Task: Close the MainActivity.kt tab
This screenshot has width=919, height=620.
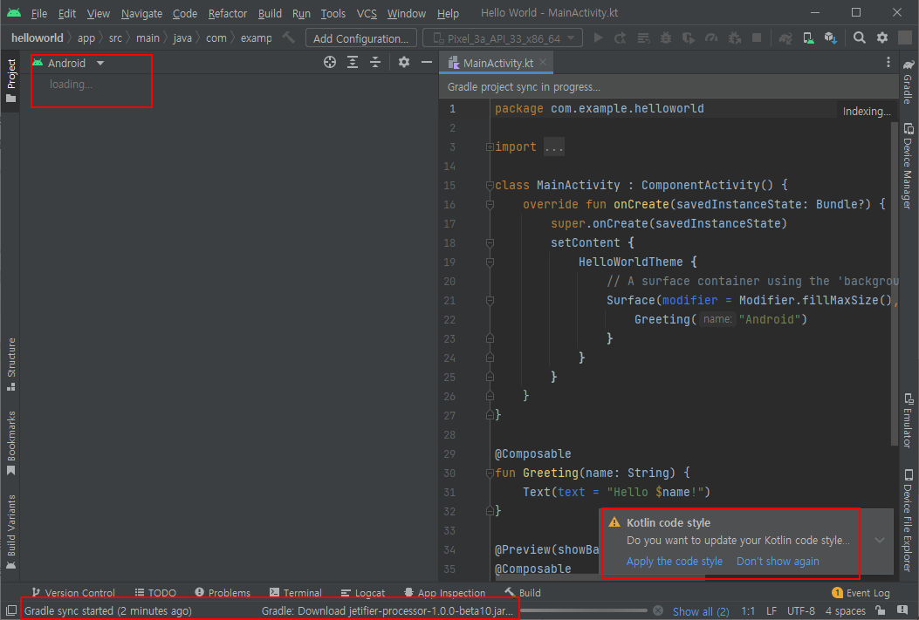Action: click(x=544, y=62)
